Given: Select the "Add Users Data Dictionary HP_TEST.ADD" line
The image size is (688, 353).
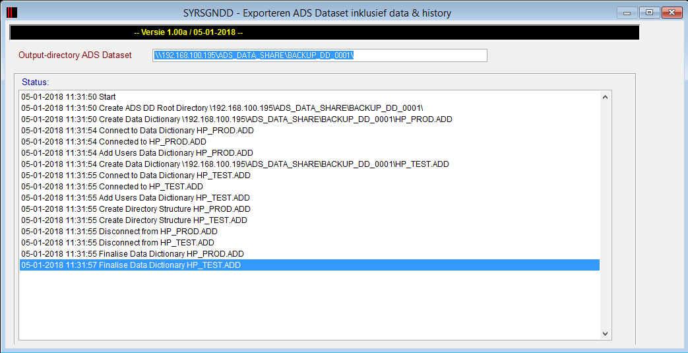Looking at the screenshot, I should click(310, 197).
